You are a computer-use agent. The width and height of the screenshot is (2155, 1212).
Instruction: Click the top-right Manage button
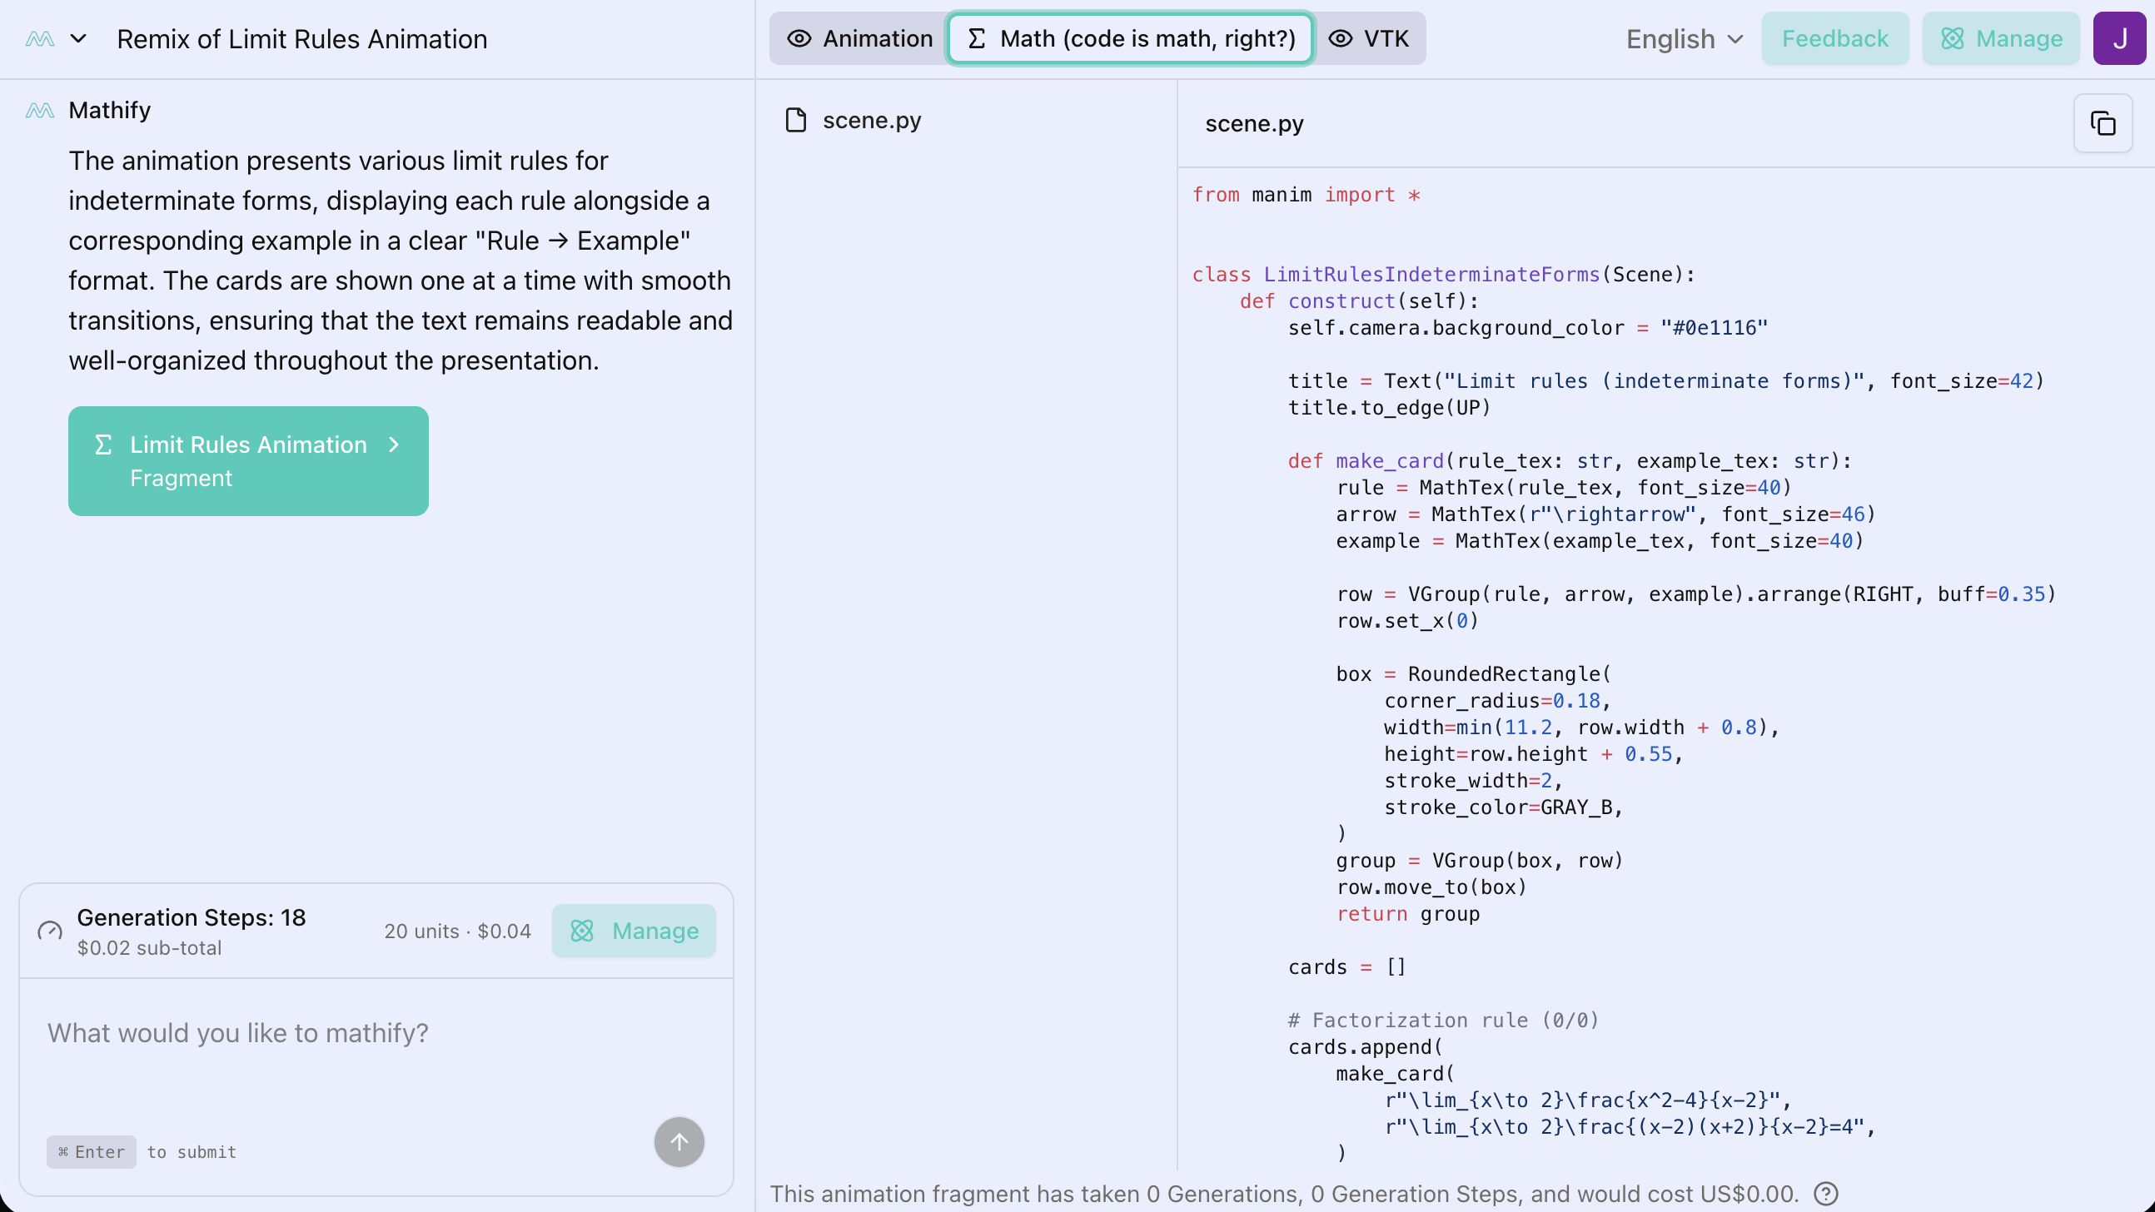[x=2001, y=38]
